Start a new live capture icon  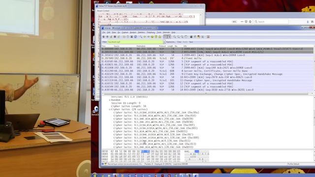click(x=111, y=37)
